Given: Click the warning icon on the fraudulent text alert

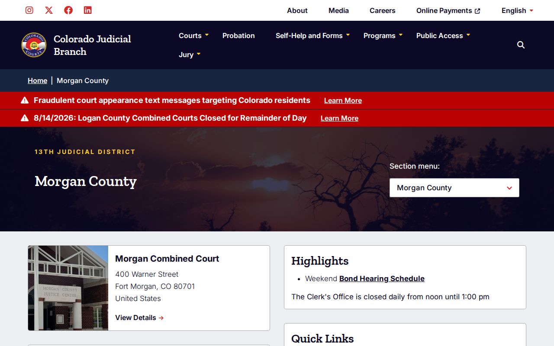Looking at the screenshot, I should click(25, 100).
